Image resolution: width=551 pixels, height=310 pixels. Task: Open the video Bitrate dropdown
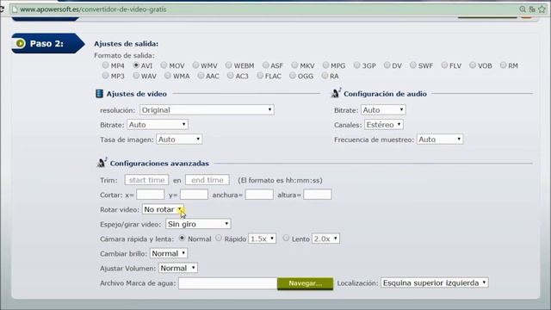point(158,124)
